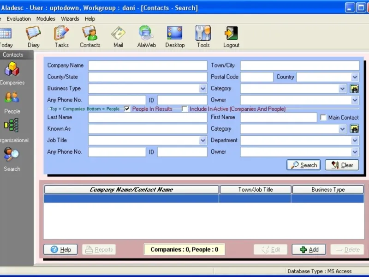Click binoculars icon beside people Category

(x=354, y=129)
